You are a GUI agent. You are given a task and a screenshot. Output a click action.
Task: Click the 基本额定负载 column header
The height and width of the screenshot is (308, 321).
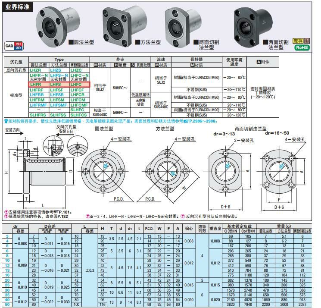pos(239,226)
